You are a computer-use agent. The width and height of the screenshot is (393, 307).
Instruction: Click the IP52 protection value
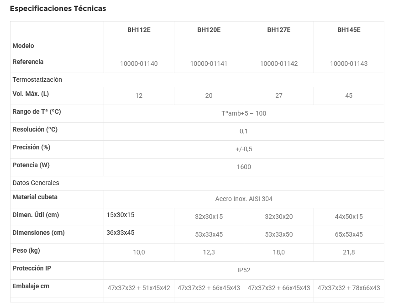[x=244, y=270]
